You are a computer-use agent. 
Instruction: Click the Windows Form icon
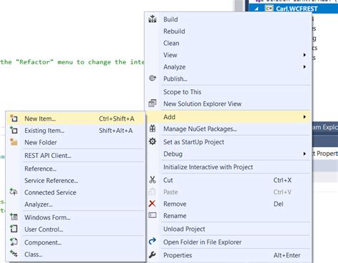pos(14,217)
